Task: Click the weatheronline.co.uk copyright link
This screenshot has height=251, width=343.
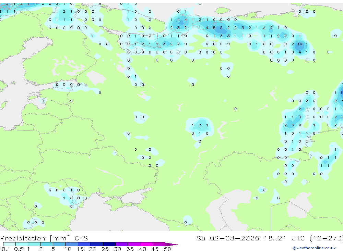Action: click(314, 248)
